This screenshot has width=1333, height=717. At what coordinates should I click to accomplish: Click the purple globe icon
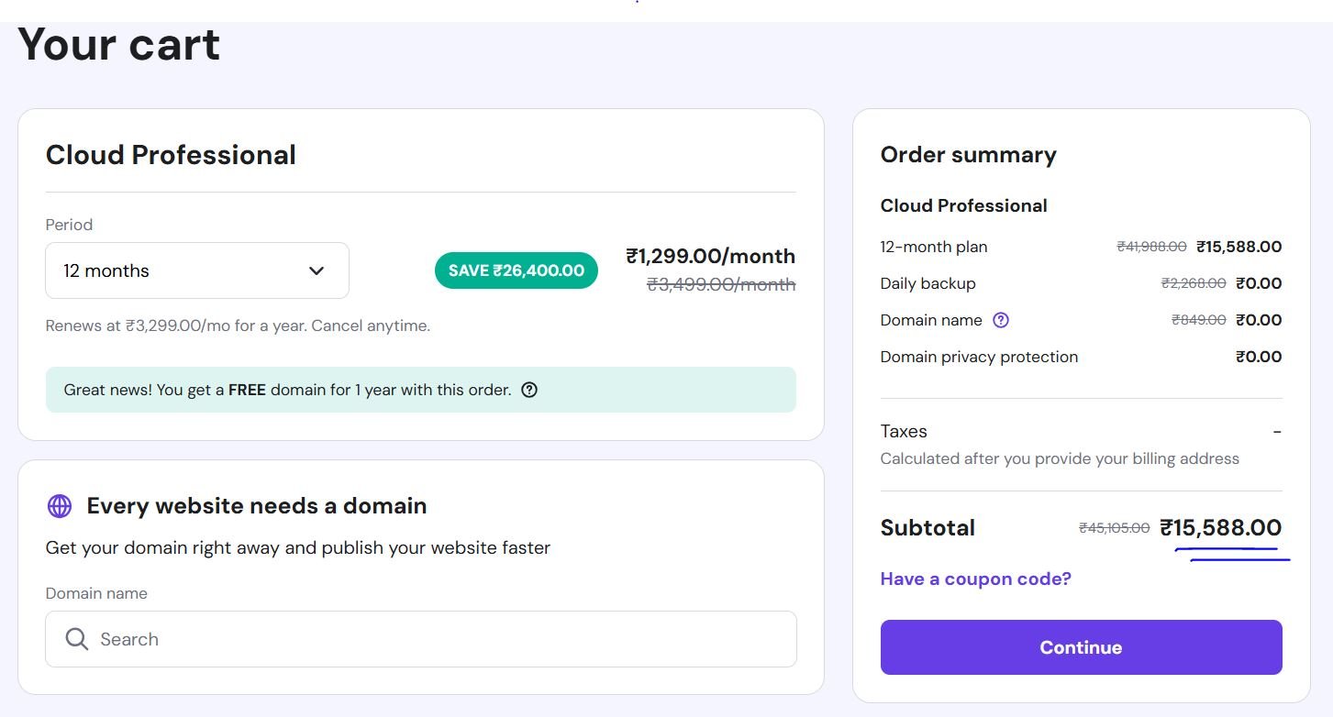[x=60, y=506]
